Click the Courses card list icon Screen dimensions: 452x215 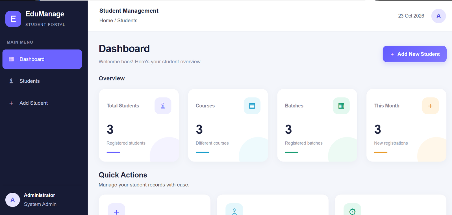pyautogui.click(x=252, y=106)
